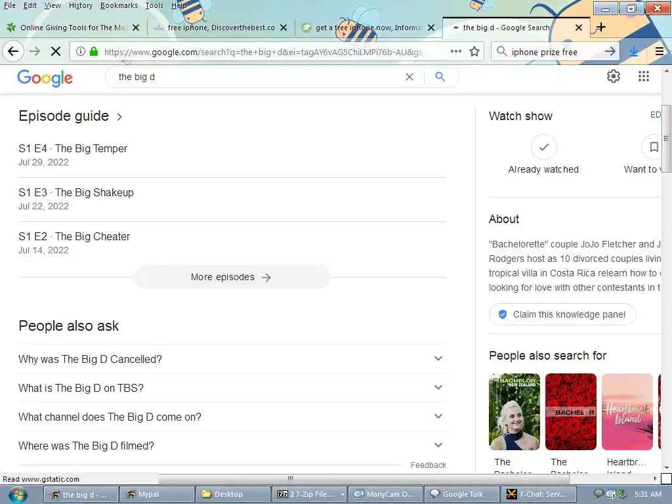Screen dimensions: 672x504
Task: Open a new tab with plus
Action: pyautogui.click(x=601, y=27)
